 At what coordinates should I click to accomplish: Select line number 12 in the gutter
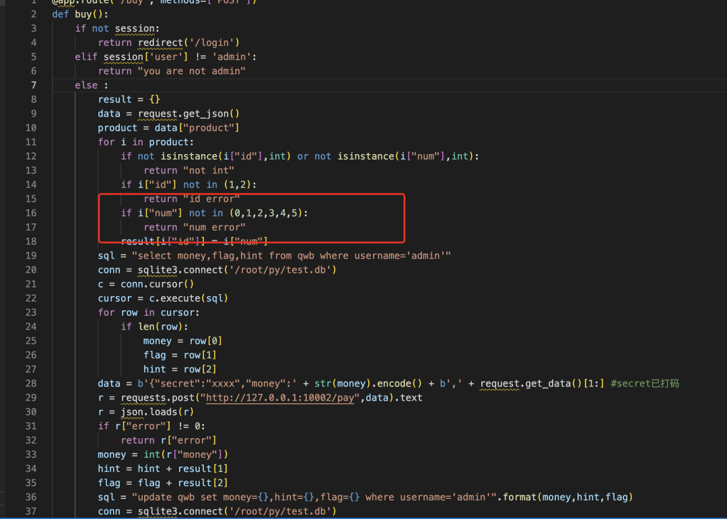pyautogui.click(x=31, y=156)
